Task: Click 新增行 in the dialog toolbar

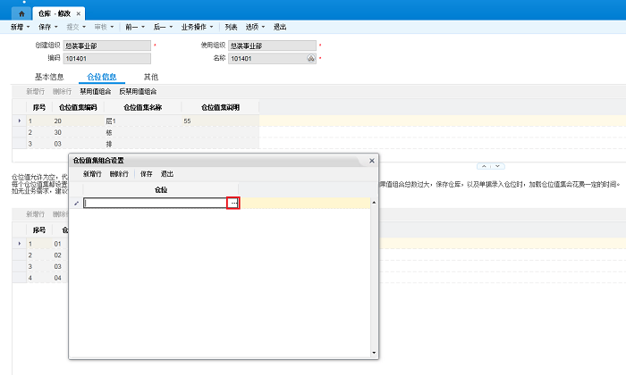Action: pos(92,174)
